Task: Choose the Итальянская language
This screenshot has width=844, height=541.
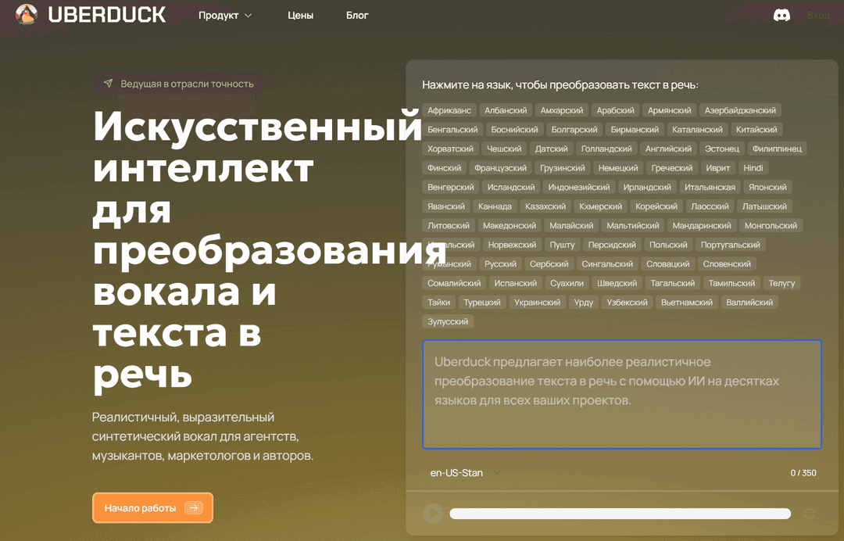Action: 710,188
